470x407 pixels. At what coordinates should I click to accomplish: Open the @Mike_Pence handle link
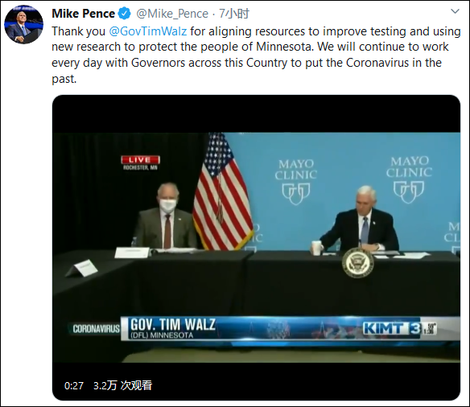point(172,14)
